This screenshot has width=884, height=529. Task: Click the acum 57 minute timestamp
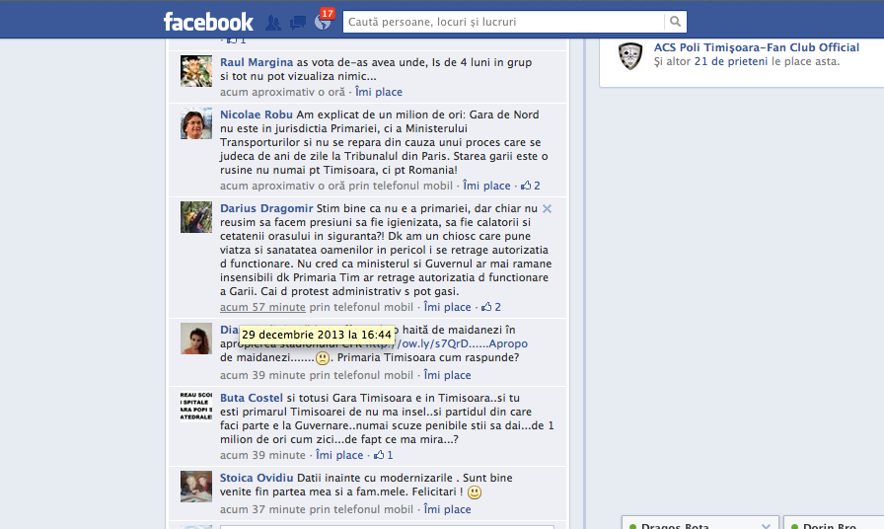(262, 307)
